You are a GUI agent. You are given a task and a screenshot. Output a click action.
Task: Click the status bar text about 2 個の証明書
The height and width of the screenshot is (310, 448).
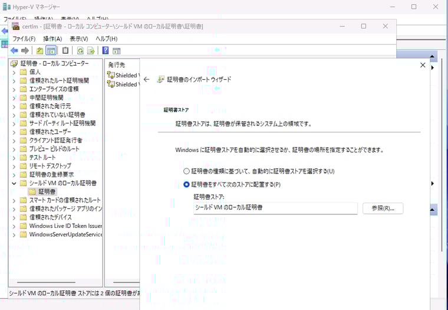(x=74, y=293)
